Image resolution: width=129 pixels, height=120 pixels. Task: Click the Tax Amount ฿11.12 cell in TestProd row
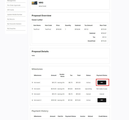[86, 29]
